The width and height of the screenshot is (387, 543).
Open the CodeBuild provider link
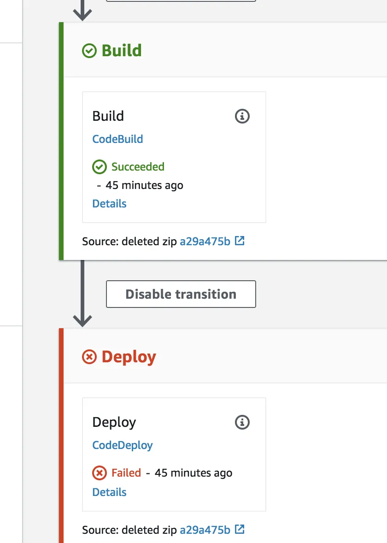point(117,139)
